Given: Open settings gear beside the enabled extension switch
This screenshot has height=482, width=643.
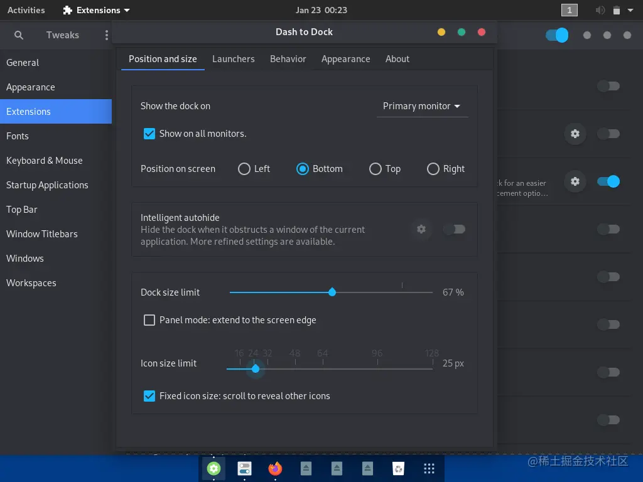Looking at the screenshot, I should click(x=575, y=181).
